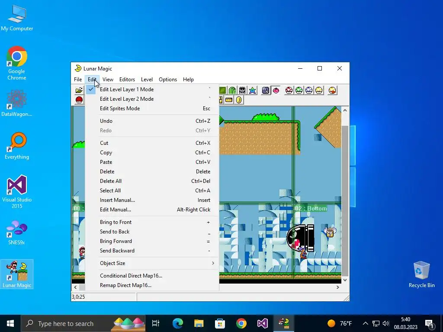The image size is (443, 332).
Task: Open the Level menu
Action: [x=147, y=80]
